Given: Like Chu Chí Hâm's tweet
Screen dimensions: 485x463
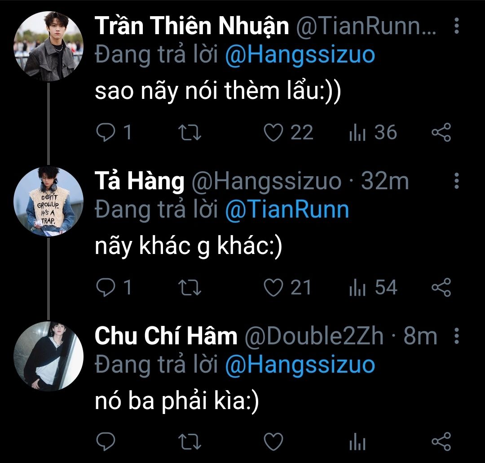Looking at the screenshot, I should pyautogui.click(x=273, y=441).
